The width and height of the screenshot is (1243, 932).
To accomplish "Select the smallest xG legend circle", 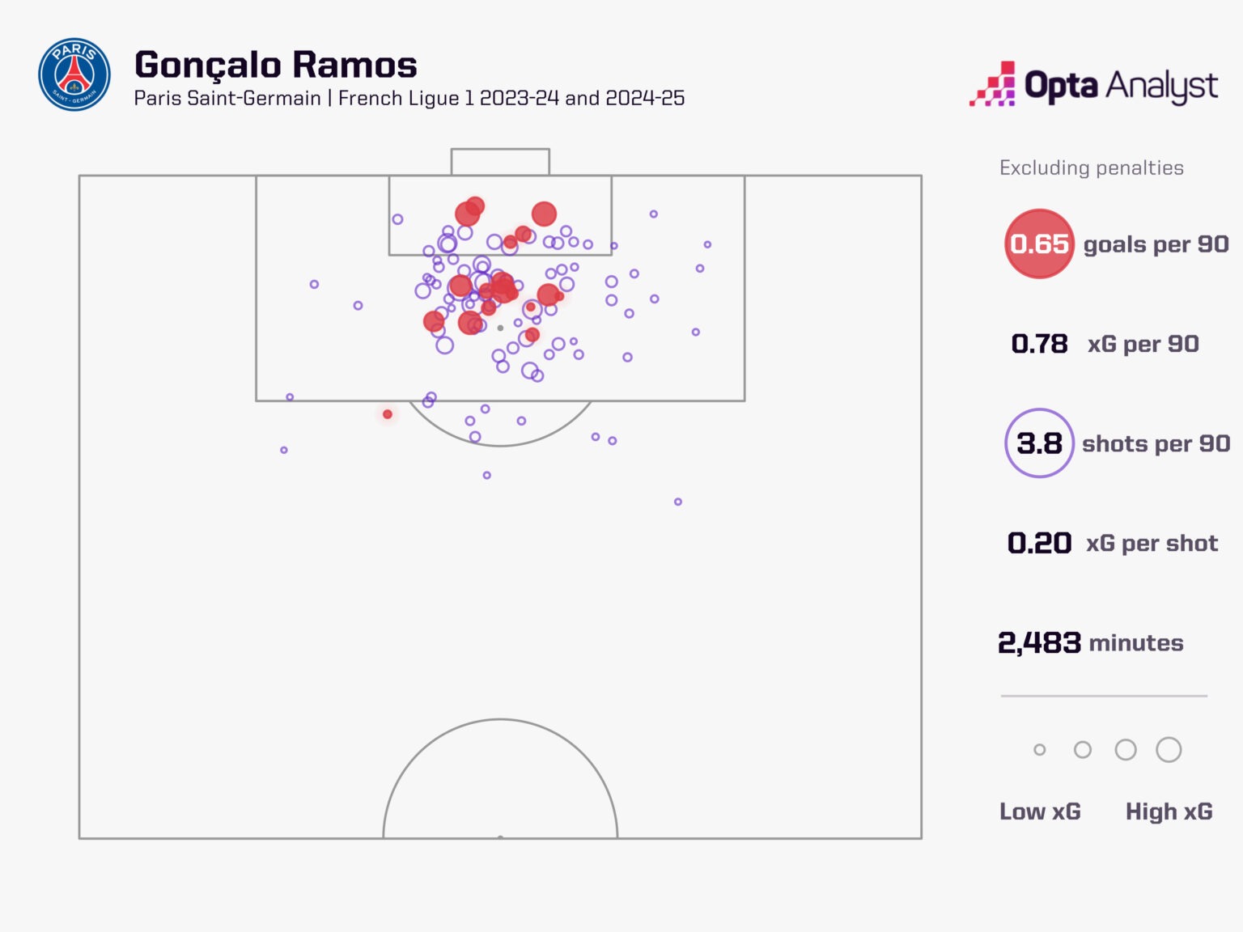I will point(1040,750).
